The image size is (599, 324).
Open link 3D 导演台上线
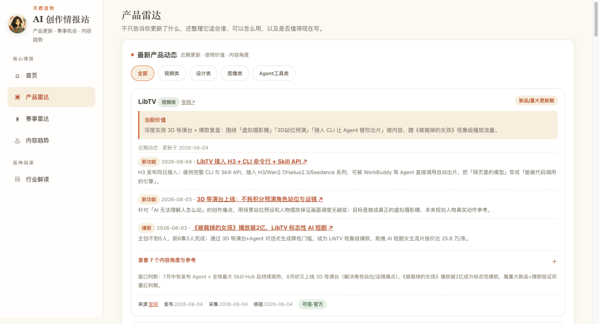260,199
